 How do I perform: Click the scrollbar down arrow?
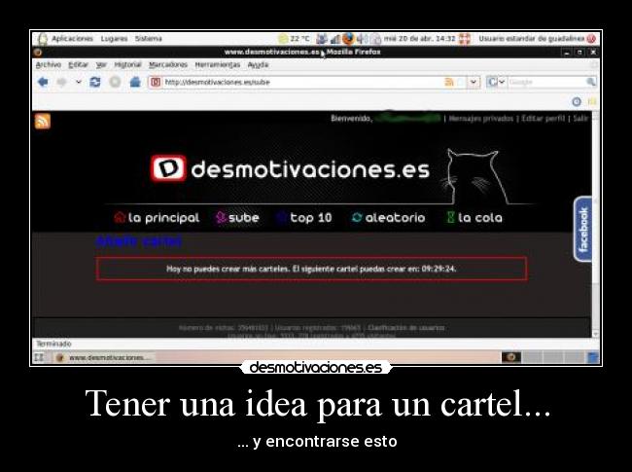coord(595,334)
